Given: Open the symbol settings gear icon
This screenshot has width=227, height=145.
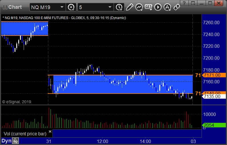Looking at the screenshot, I should click(x=71, y=7).
